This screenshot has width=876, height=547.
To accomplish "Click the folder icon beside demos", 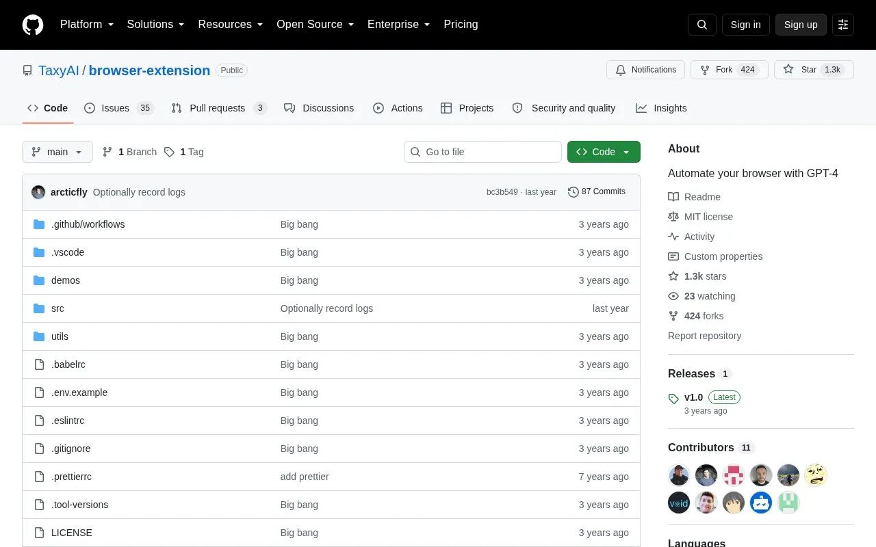I will pos(39,280).
